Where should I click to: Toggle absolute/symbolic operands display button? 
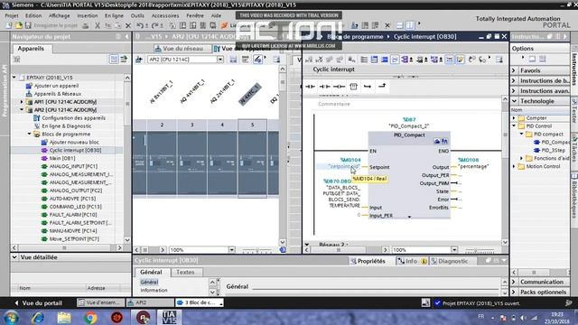pyautogui.click(x=405, y=60)
